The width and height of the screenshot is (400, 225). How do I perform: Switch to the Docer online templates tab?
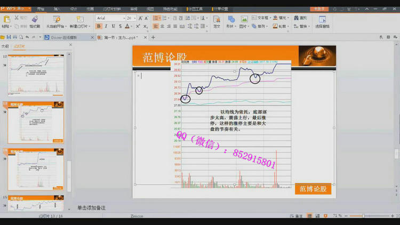(66, 37)
